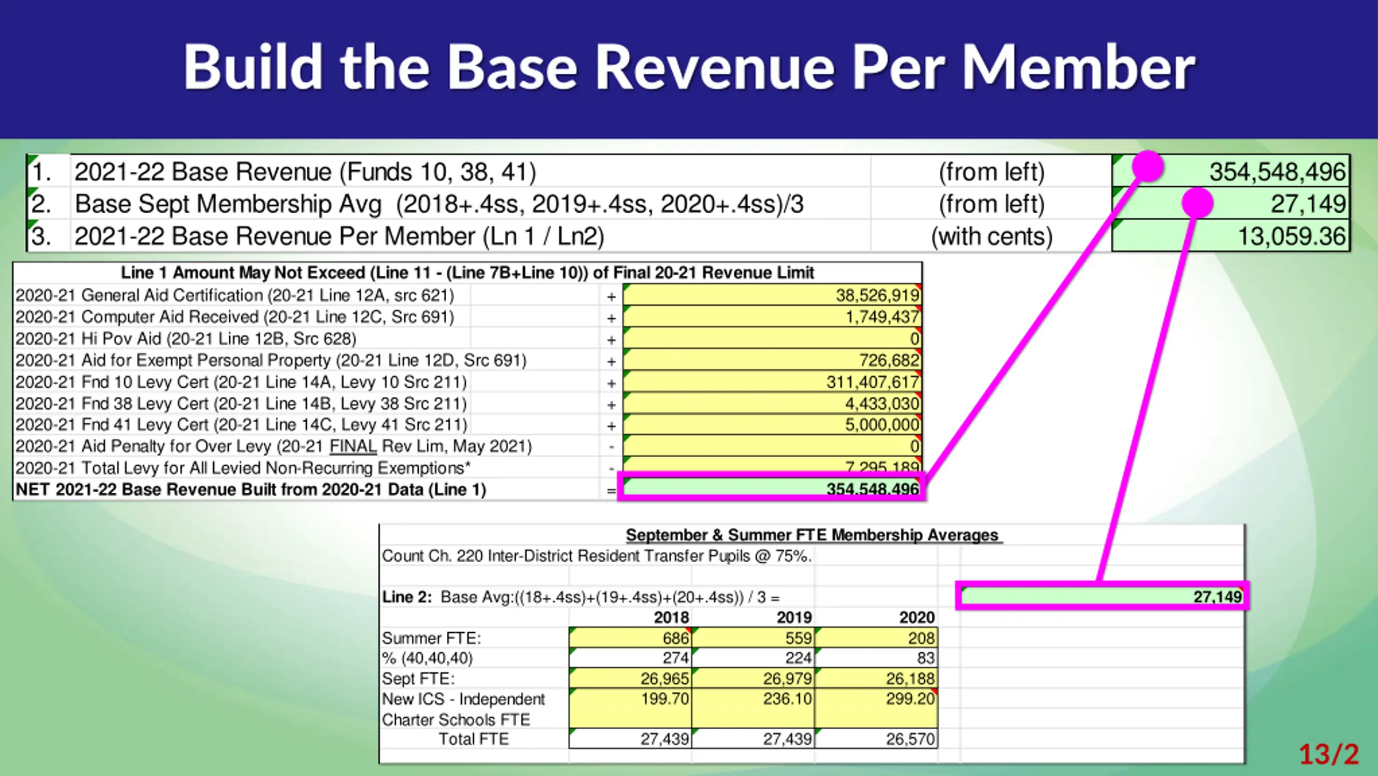Select the "(with cents)" note
The image size is (1378, 776).
[x=992, y=236]
